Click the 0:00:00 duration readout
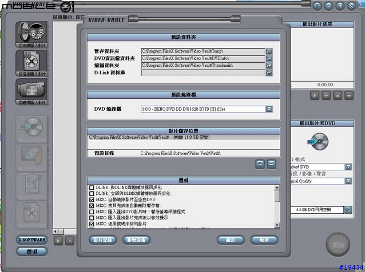The image size is (365, 272). click(325, 85)
